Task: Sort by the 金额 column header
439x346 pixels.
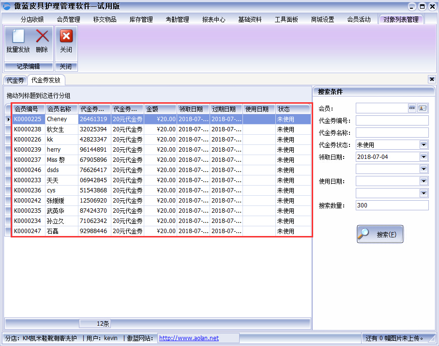Action: point(160,109)
